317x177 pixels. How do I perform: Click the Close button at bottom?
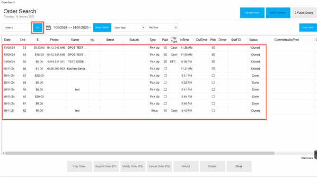pos(239,166)
